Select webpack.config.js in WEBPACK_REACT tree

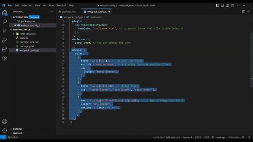(x=32, y=50)
